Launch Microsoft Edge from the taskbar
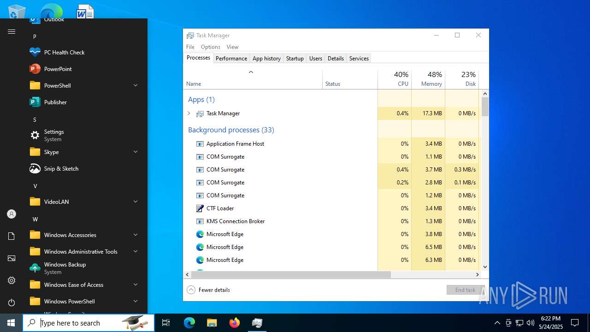This screenshot has width=590, height=332. [189, 323]
